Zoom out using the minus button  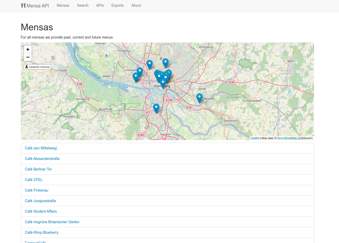28,57
